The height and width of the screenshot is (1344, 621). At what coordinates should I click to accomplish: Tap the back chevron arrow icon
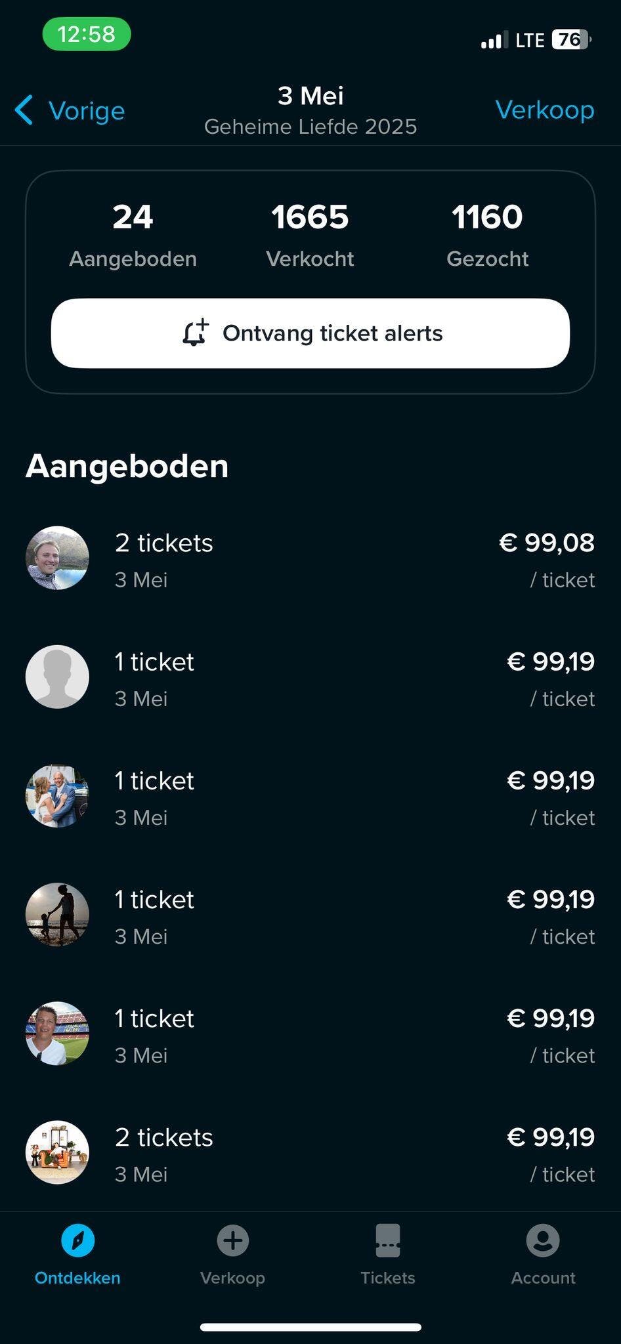[24, 110]
